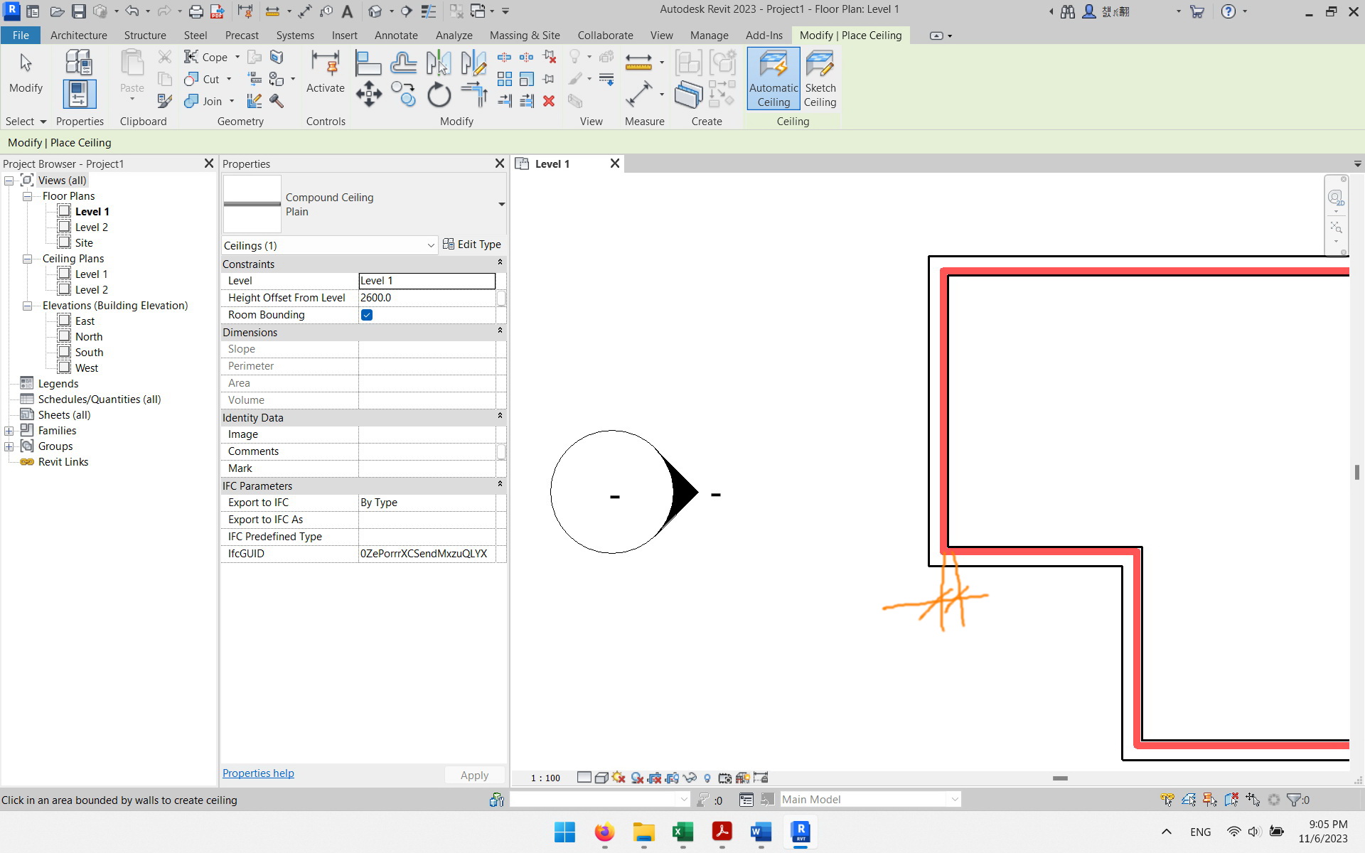Check the East elevation checkbox
1365x853 pixels.
click(x=64, y=321)
